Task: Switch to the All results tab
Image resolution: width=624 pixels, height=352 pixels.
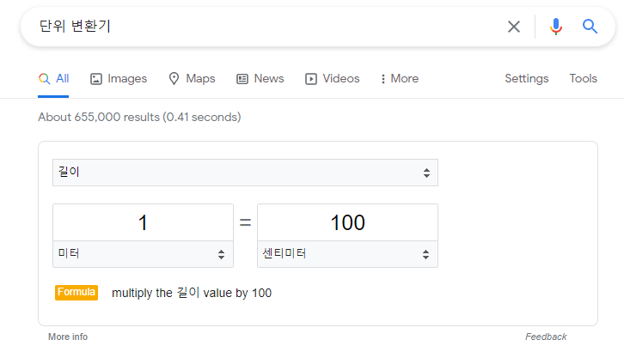Action: coord(53,79)
